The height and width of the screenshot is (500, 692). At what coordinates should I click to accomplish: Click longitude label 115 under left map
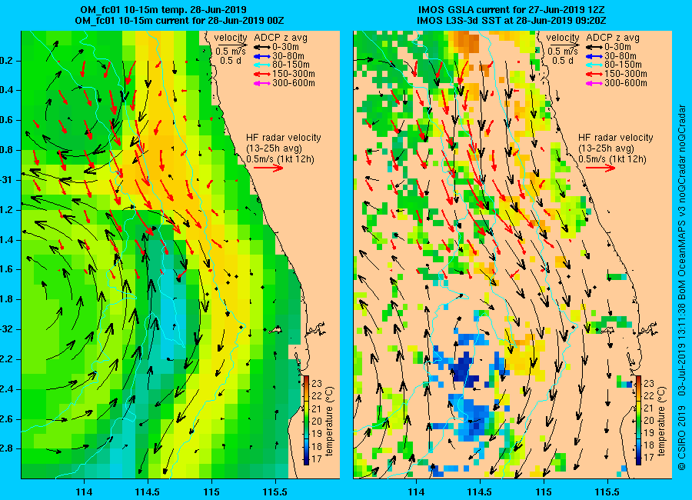coord(212,492)
